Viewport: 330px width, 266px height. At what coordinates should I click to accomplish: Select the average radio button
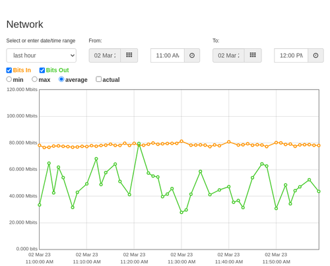pos(61,79)
